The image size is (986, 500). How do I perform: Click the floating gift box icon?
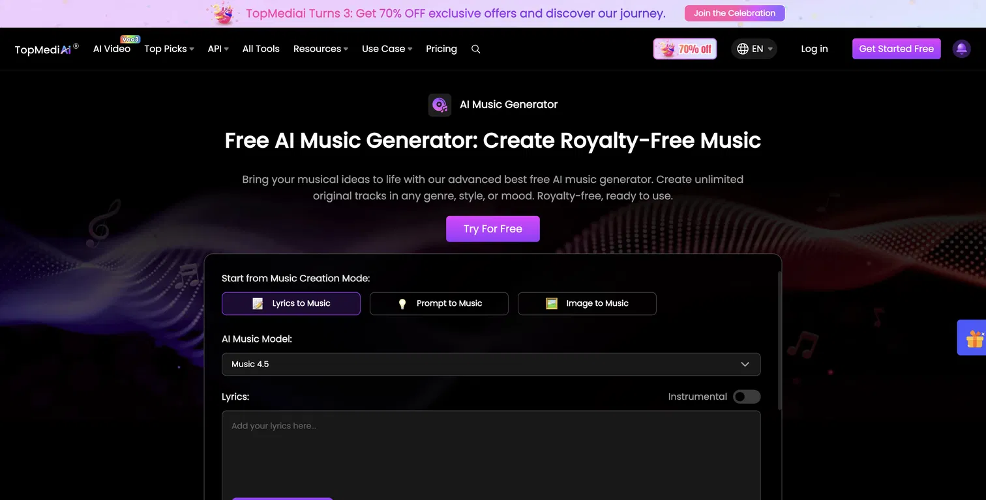click(x=974, y=338)
